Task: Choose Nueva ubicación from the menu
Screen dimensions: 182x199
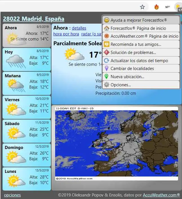Action: [141, 76]
